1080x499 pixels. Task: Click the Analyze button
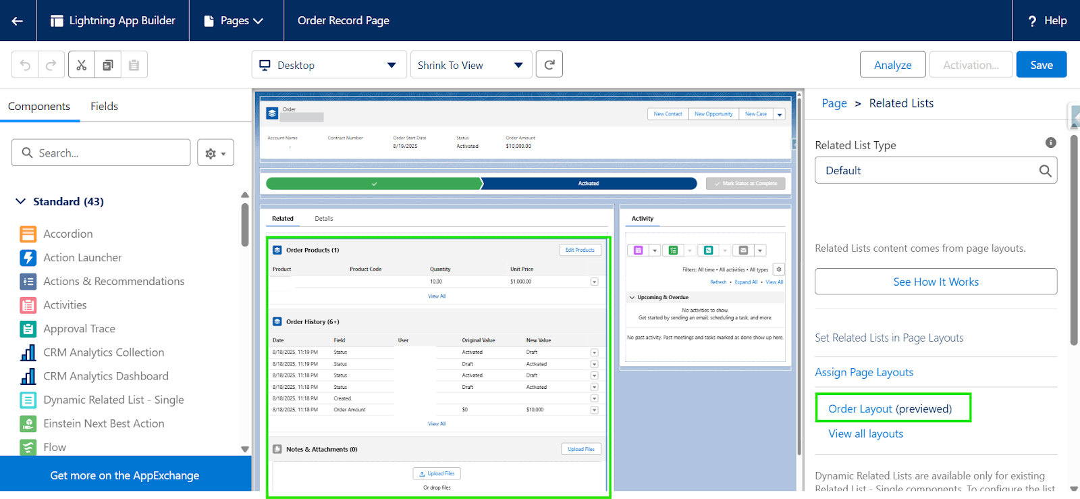point(892,65)
